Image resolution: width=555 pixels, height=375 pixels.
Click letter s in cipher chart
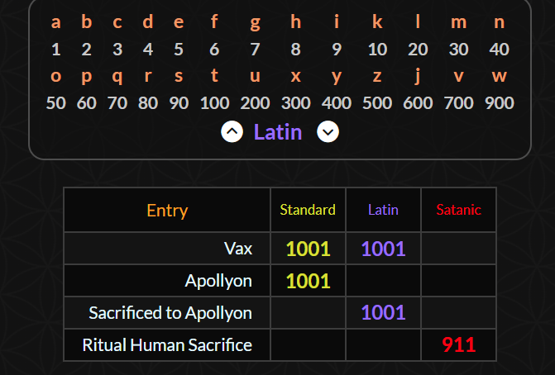(x=179, y=76)
